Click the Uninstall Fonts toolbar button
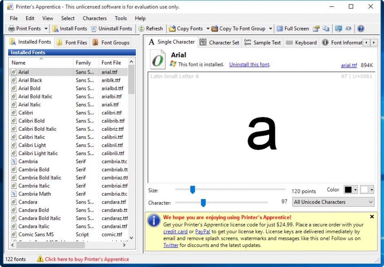 [112, 28]
